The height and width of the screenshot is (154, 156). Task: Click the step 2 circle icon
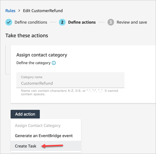pos(62,22)
